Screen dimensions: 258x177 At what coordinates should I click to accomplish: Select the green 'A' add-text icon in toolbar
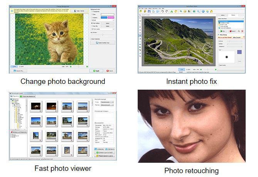pos(172,11)
